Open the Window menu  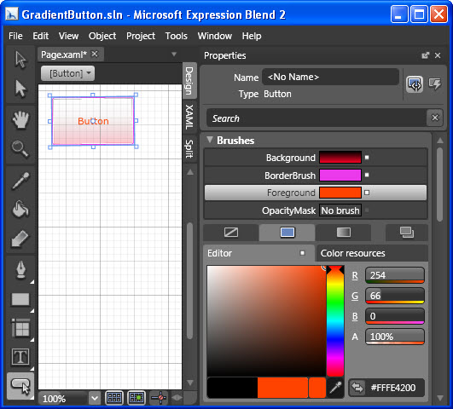pos(215,36)
